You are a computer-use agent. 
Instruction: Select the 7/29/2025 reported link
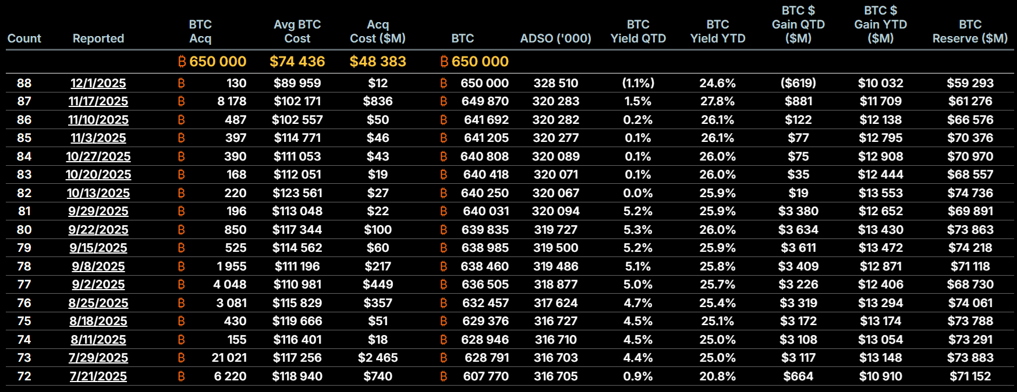pyautogui.click(x=98, y=358)
